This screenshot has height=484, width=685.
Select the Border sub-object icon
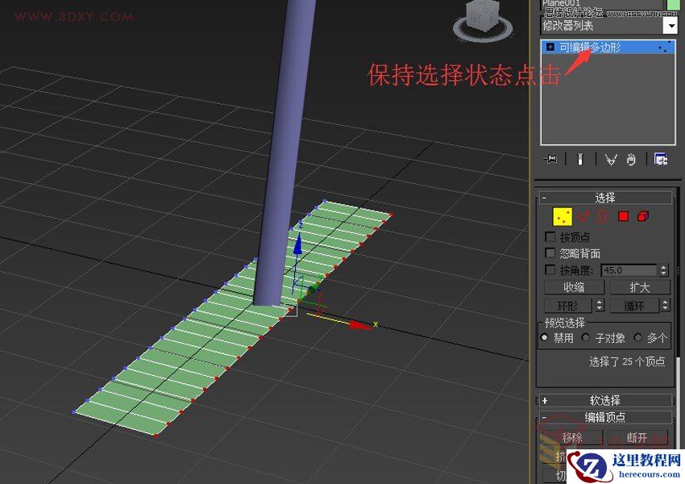(600, 217)
